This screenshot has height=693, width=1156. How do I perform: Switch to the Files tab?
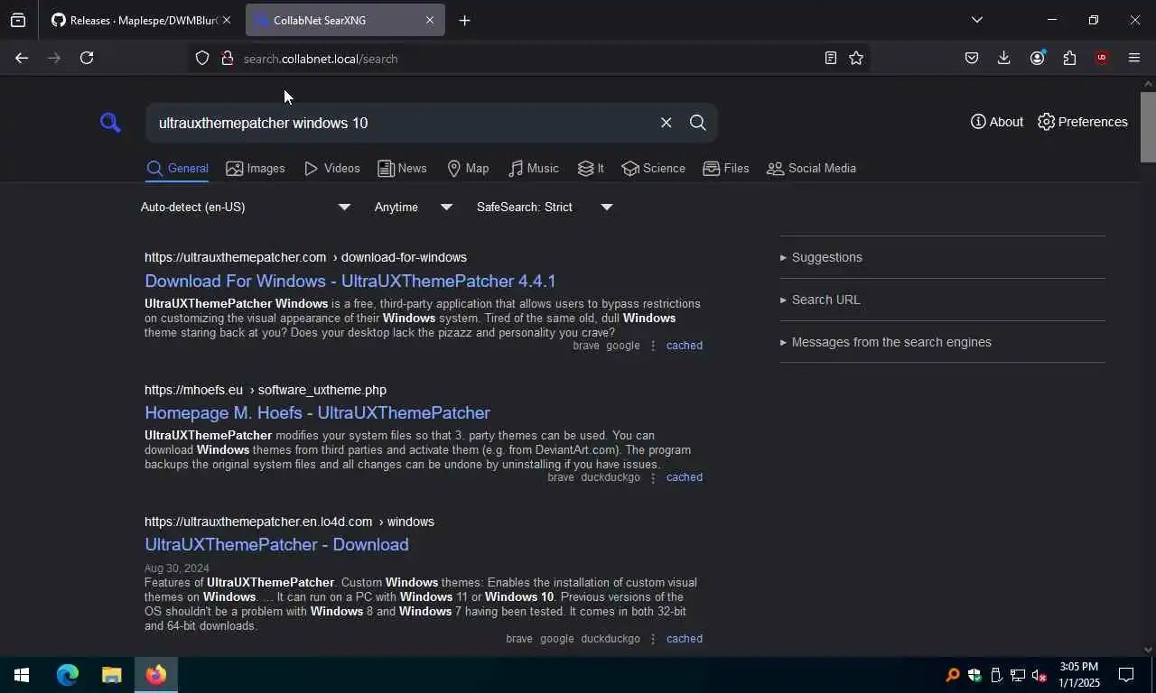pos(725,169)
